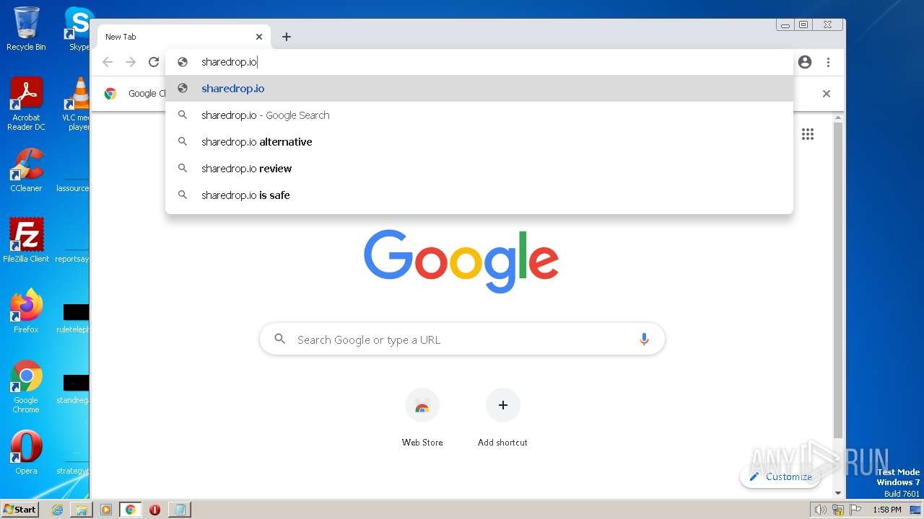924x519 pixels.
Task: Open the File Explorer taskbar icon
Action: 82,510
